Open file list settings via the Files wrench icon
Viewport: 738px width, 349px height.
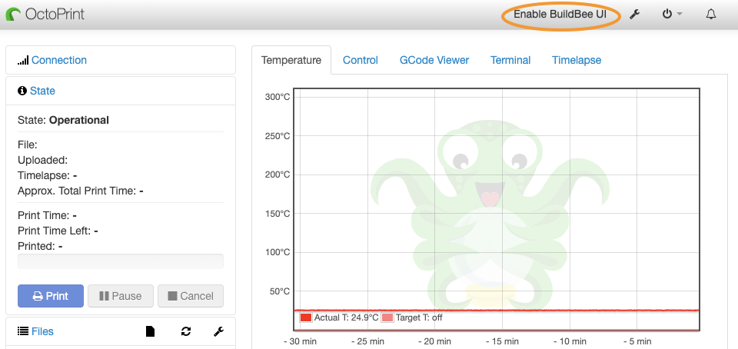[x=218, y=331]
